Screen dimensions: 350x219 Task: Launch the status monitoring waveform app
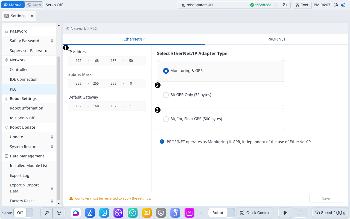click(x=133, y=213)
